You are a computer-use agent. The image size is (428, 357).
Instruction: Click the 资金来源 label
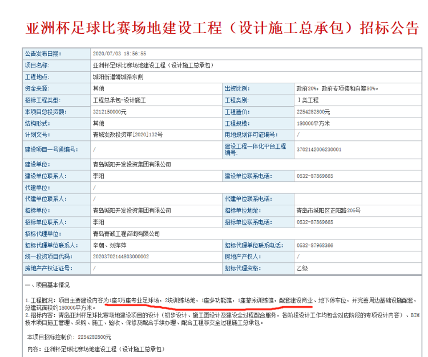(x=37, y=88)
